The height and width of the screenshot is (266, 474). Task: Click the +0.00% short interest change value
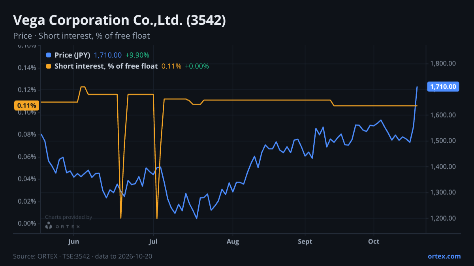(x=197, y=66)
